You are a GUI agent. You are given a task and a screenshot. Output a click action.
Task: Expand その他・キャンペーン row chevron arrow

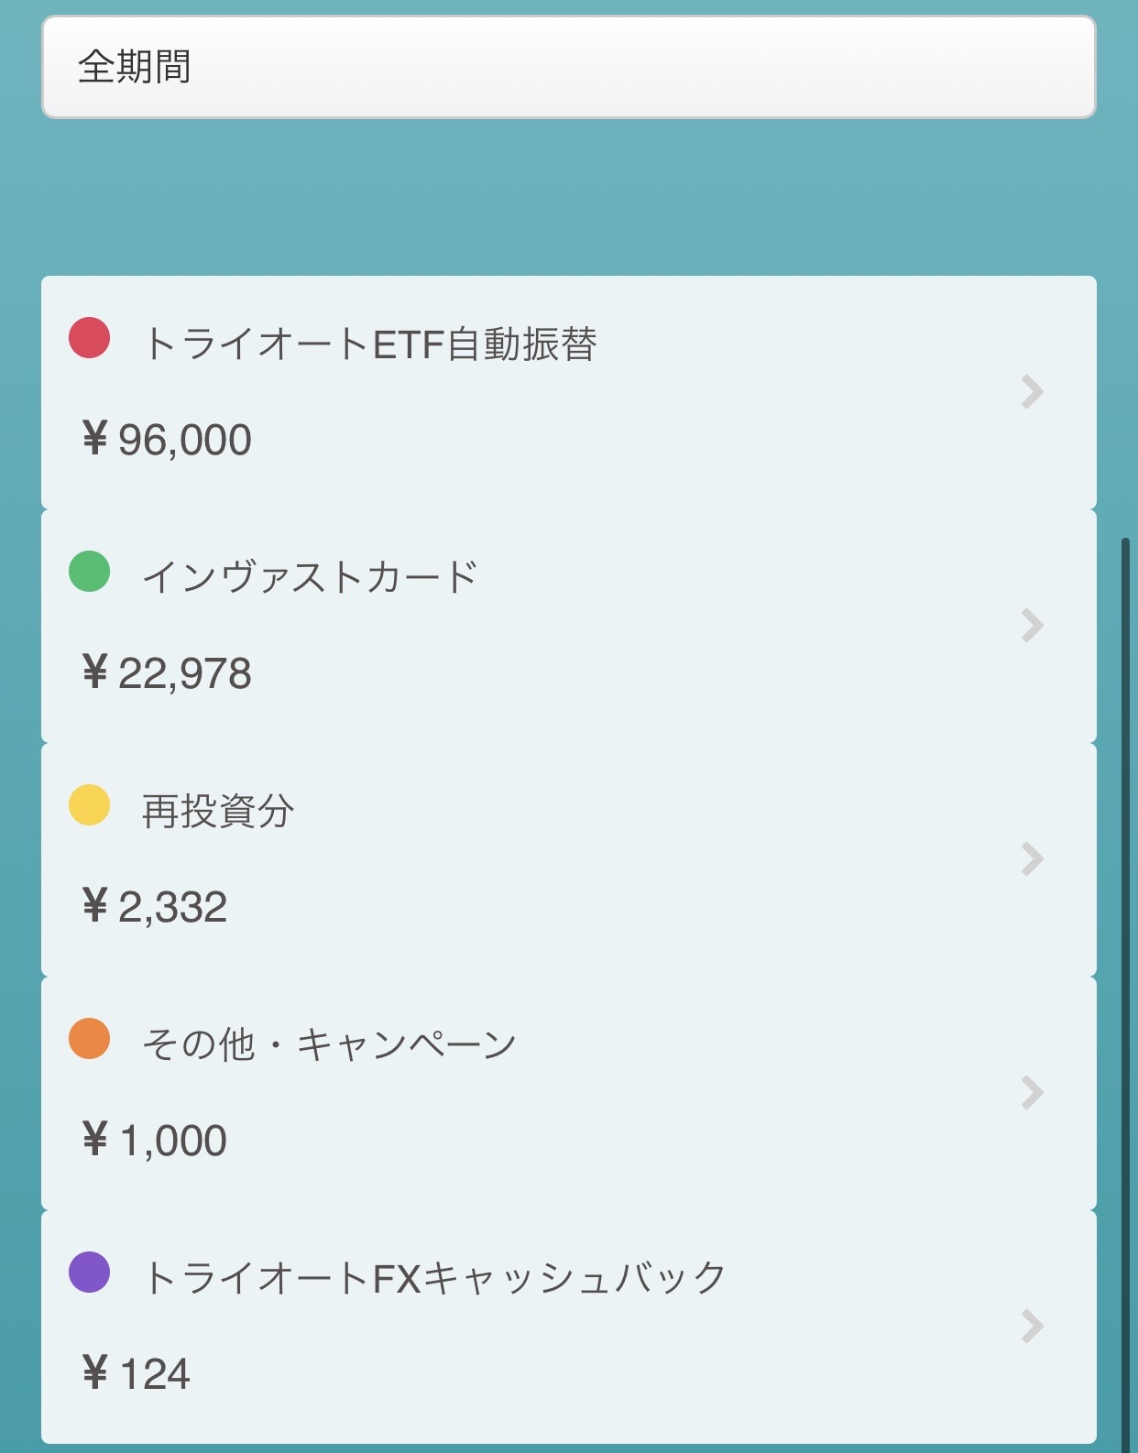pyautogui.click(x=1033, y=1093)
